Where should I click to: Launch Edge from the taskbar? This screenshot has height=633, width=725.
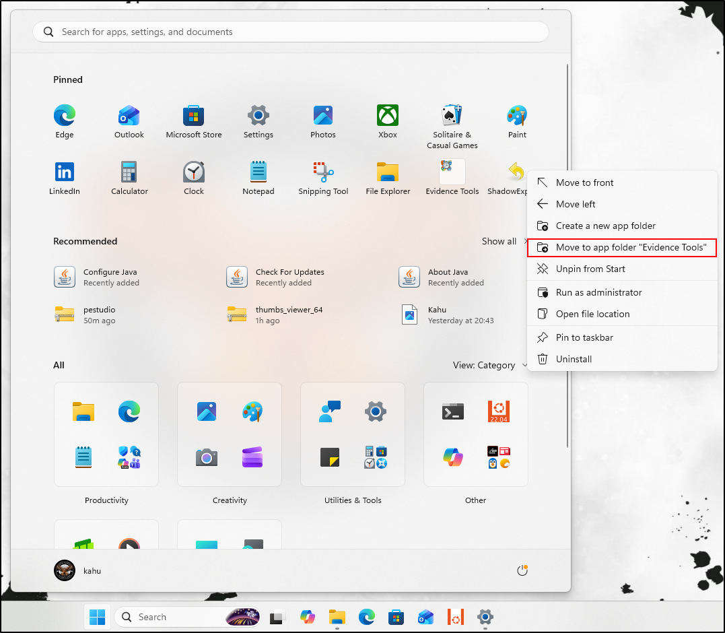click(x=367, y=617)
